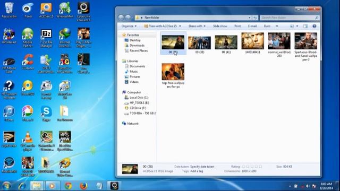The height and width of the screenshot is (191, 340).
Task: Select the iTunes desktop icon
Action: pos(9,114)
